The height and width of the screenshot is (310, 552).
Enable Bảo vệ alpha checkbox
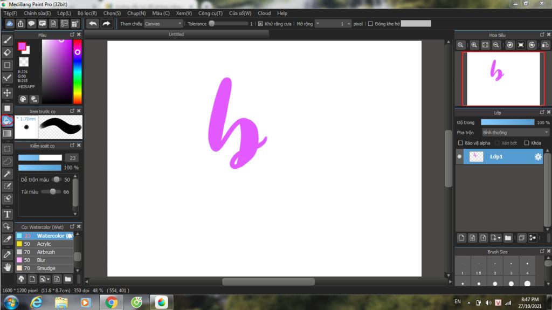460,143
